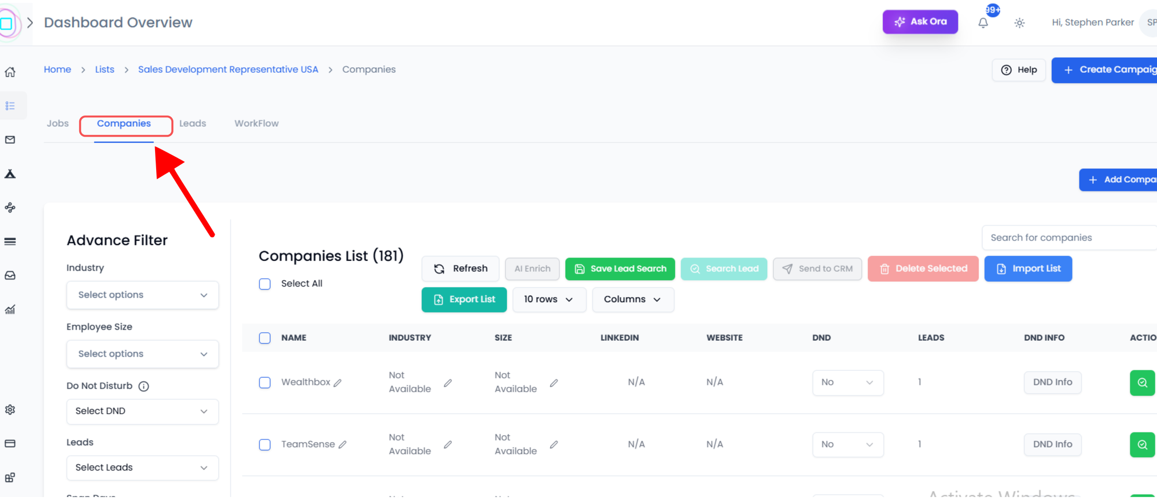Click the Search for companies field
This screenshot has height=504, width=1157.
click(1067, 238)
